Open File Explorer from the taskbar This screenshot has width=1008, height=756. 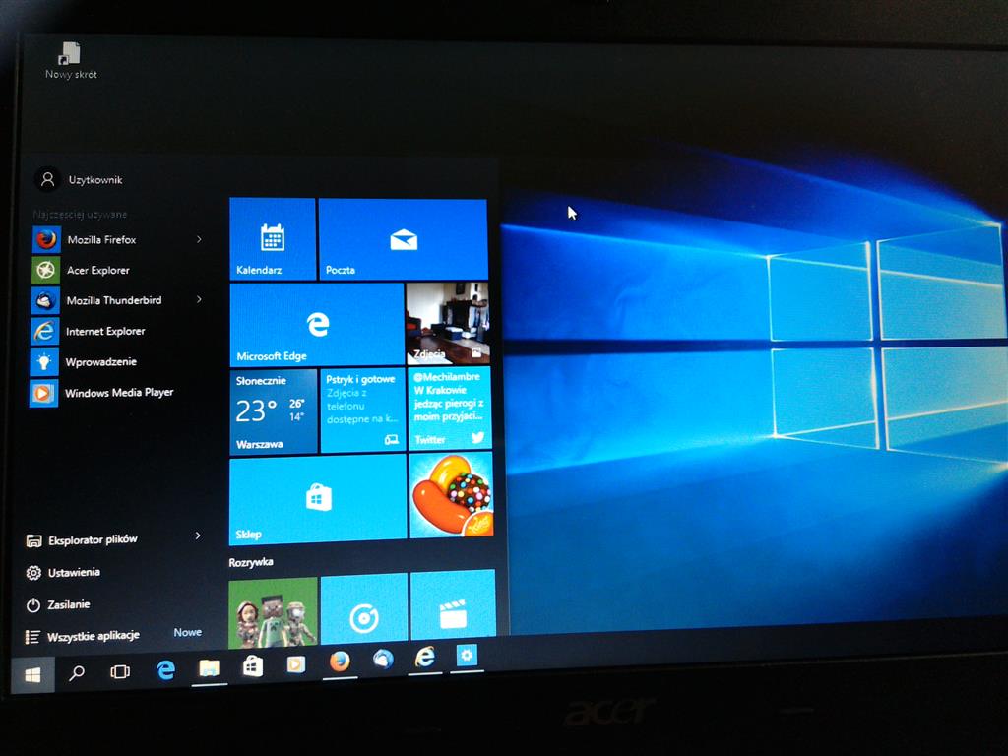[209, 668]
